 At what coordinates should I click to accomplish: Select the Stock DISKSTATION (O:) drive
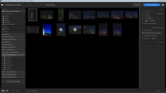[13, 77]
